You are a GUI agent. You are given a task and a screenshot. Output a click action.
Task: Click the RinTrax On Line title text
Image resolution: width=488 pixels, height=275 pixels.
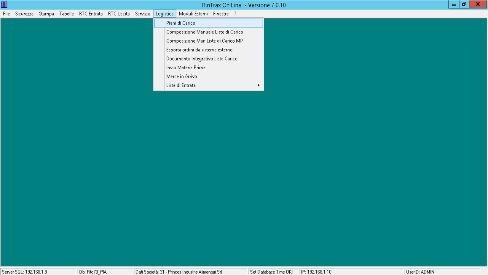[244, 5]
